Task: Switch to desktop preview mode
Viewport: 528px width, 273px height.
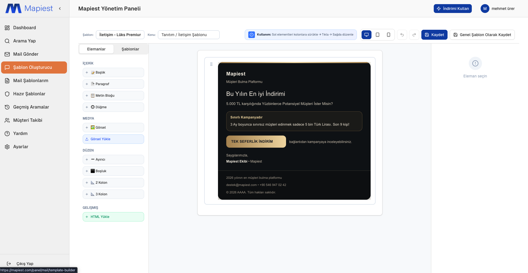Action: tap(367, 35)
